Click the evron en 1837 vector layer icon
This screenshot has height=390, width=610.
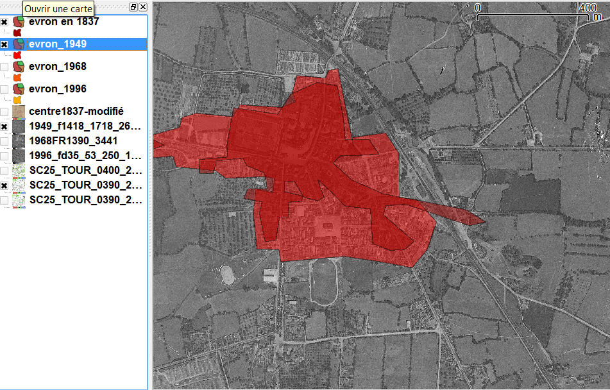coord(19,21)
